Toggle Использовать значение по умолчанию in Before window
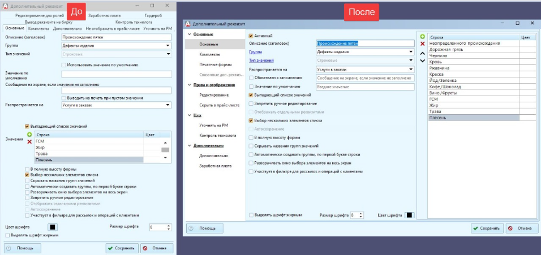The height and width of the screenshot is (255, 541). (63, 65)
